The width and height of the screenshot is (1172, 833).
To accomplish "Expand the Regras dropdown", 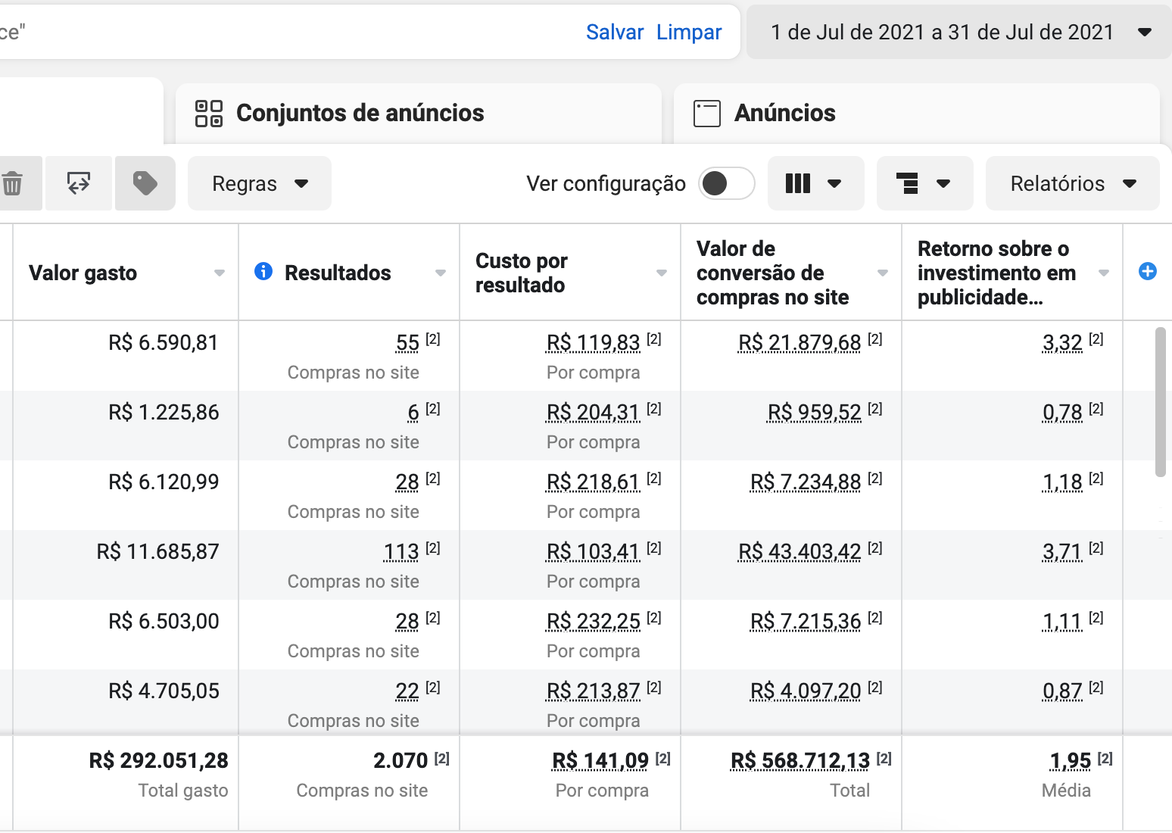I will (x=260, y=183).
